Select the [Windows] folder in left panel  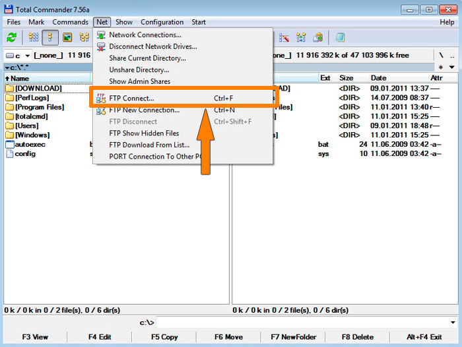32,135
